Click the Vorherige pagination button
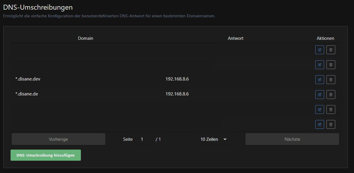Screen dimensions: 354x173 click(58, 139)
